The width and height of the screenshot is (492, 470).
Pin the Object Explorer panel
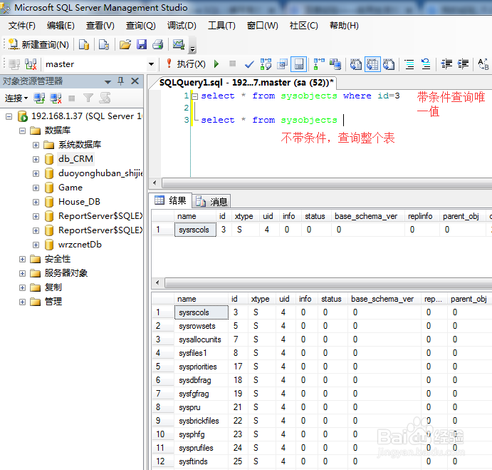click(x=120, y=81)
